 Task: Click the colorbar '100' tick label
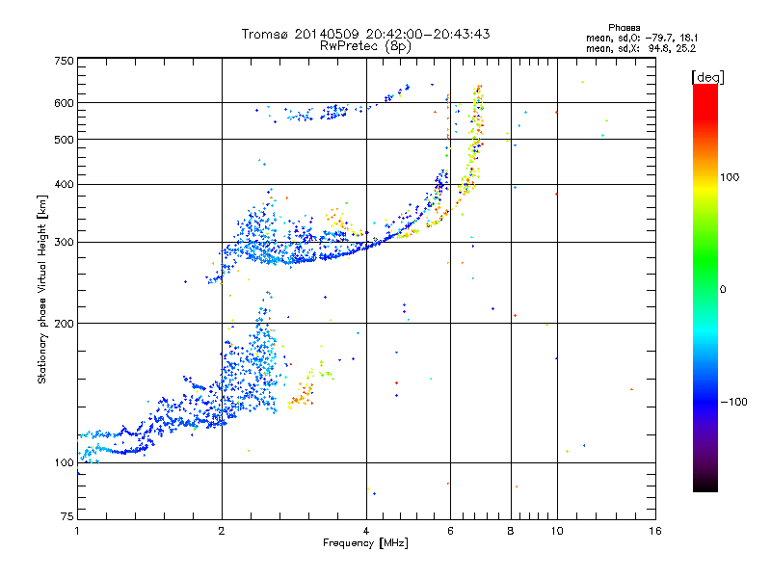[730, 177]
